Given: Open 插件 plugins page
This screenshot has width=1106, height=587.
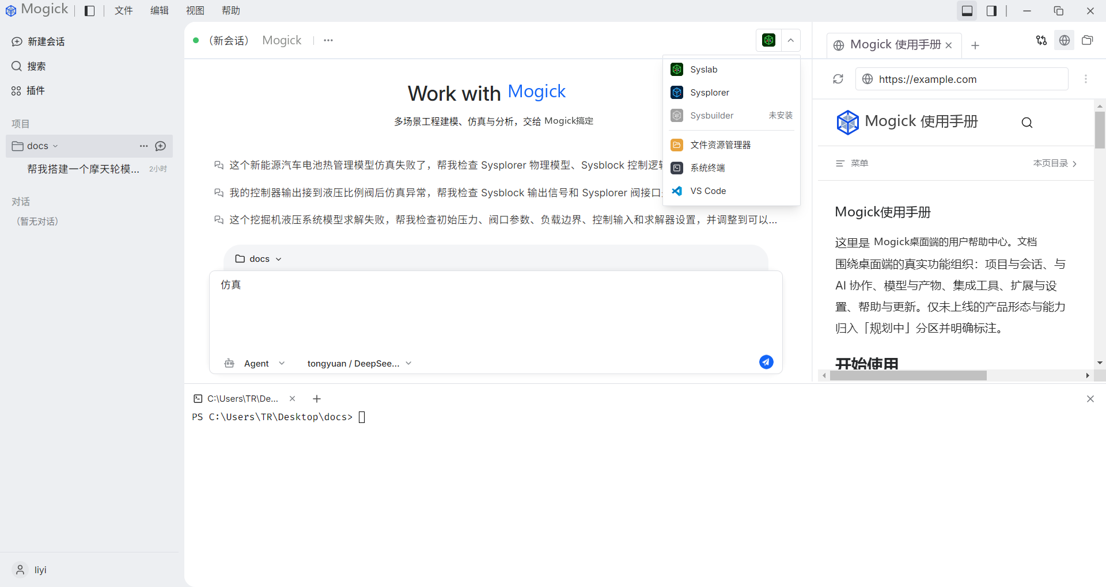Looking at the screenshot, I should click(x=28, y=90).
